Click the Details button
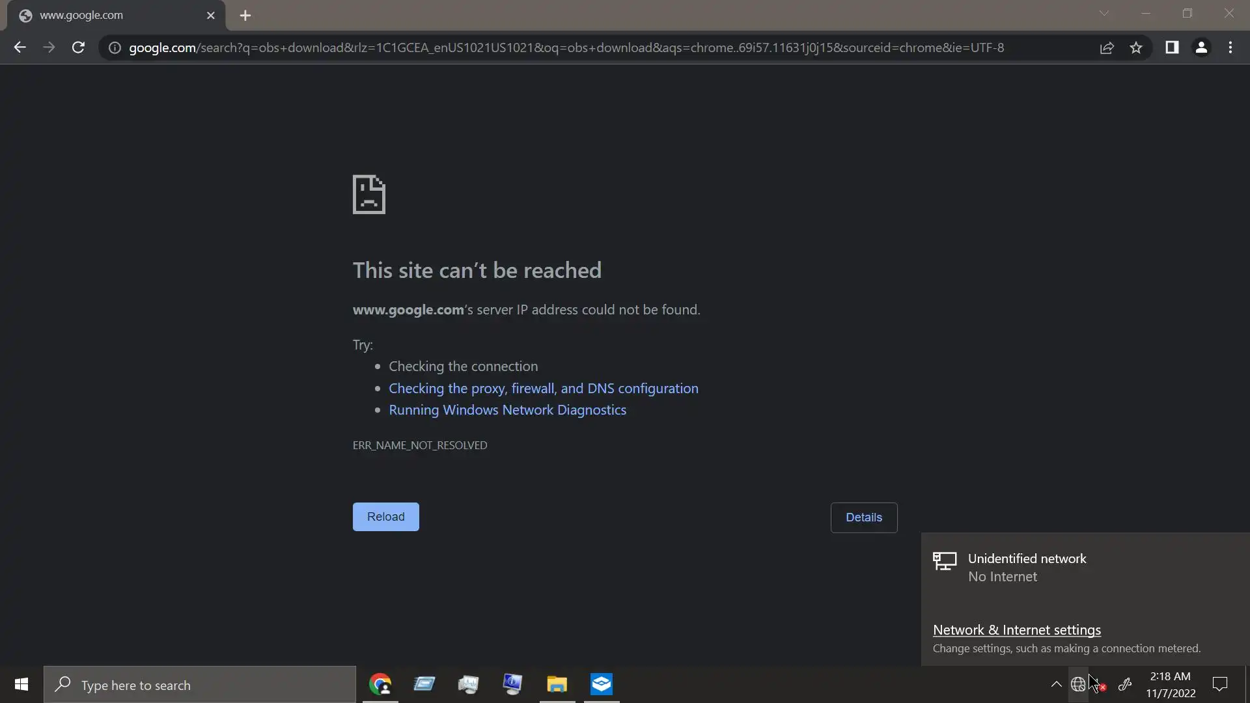 coord(863,517)
